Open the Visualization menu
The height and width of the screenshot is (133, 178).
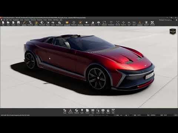click(x=16, y=20)
